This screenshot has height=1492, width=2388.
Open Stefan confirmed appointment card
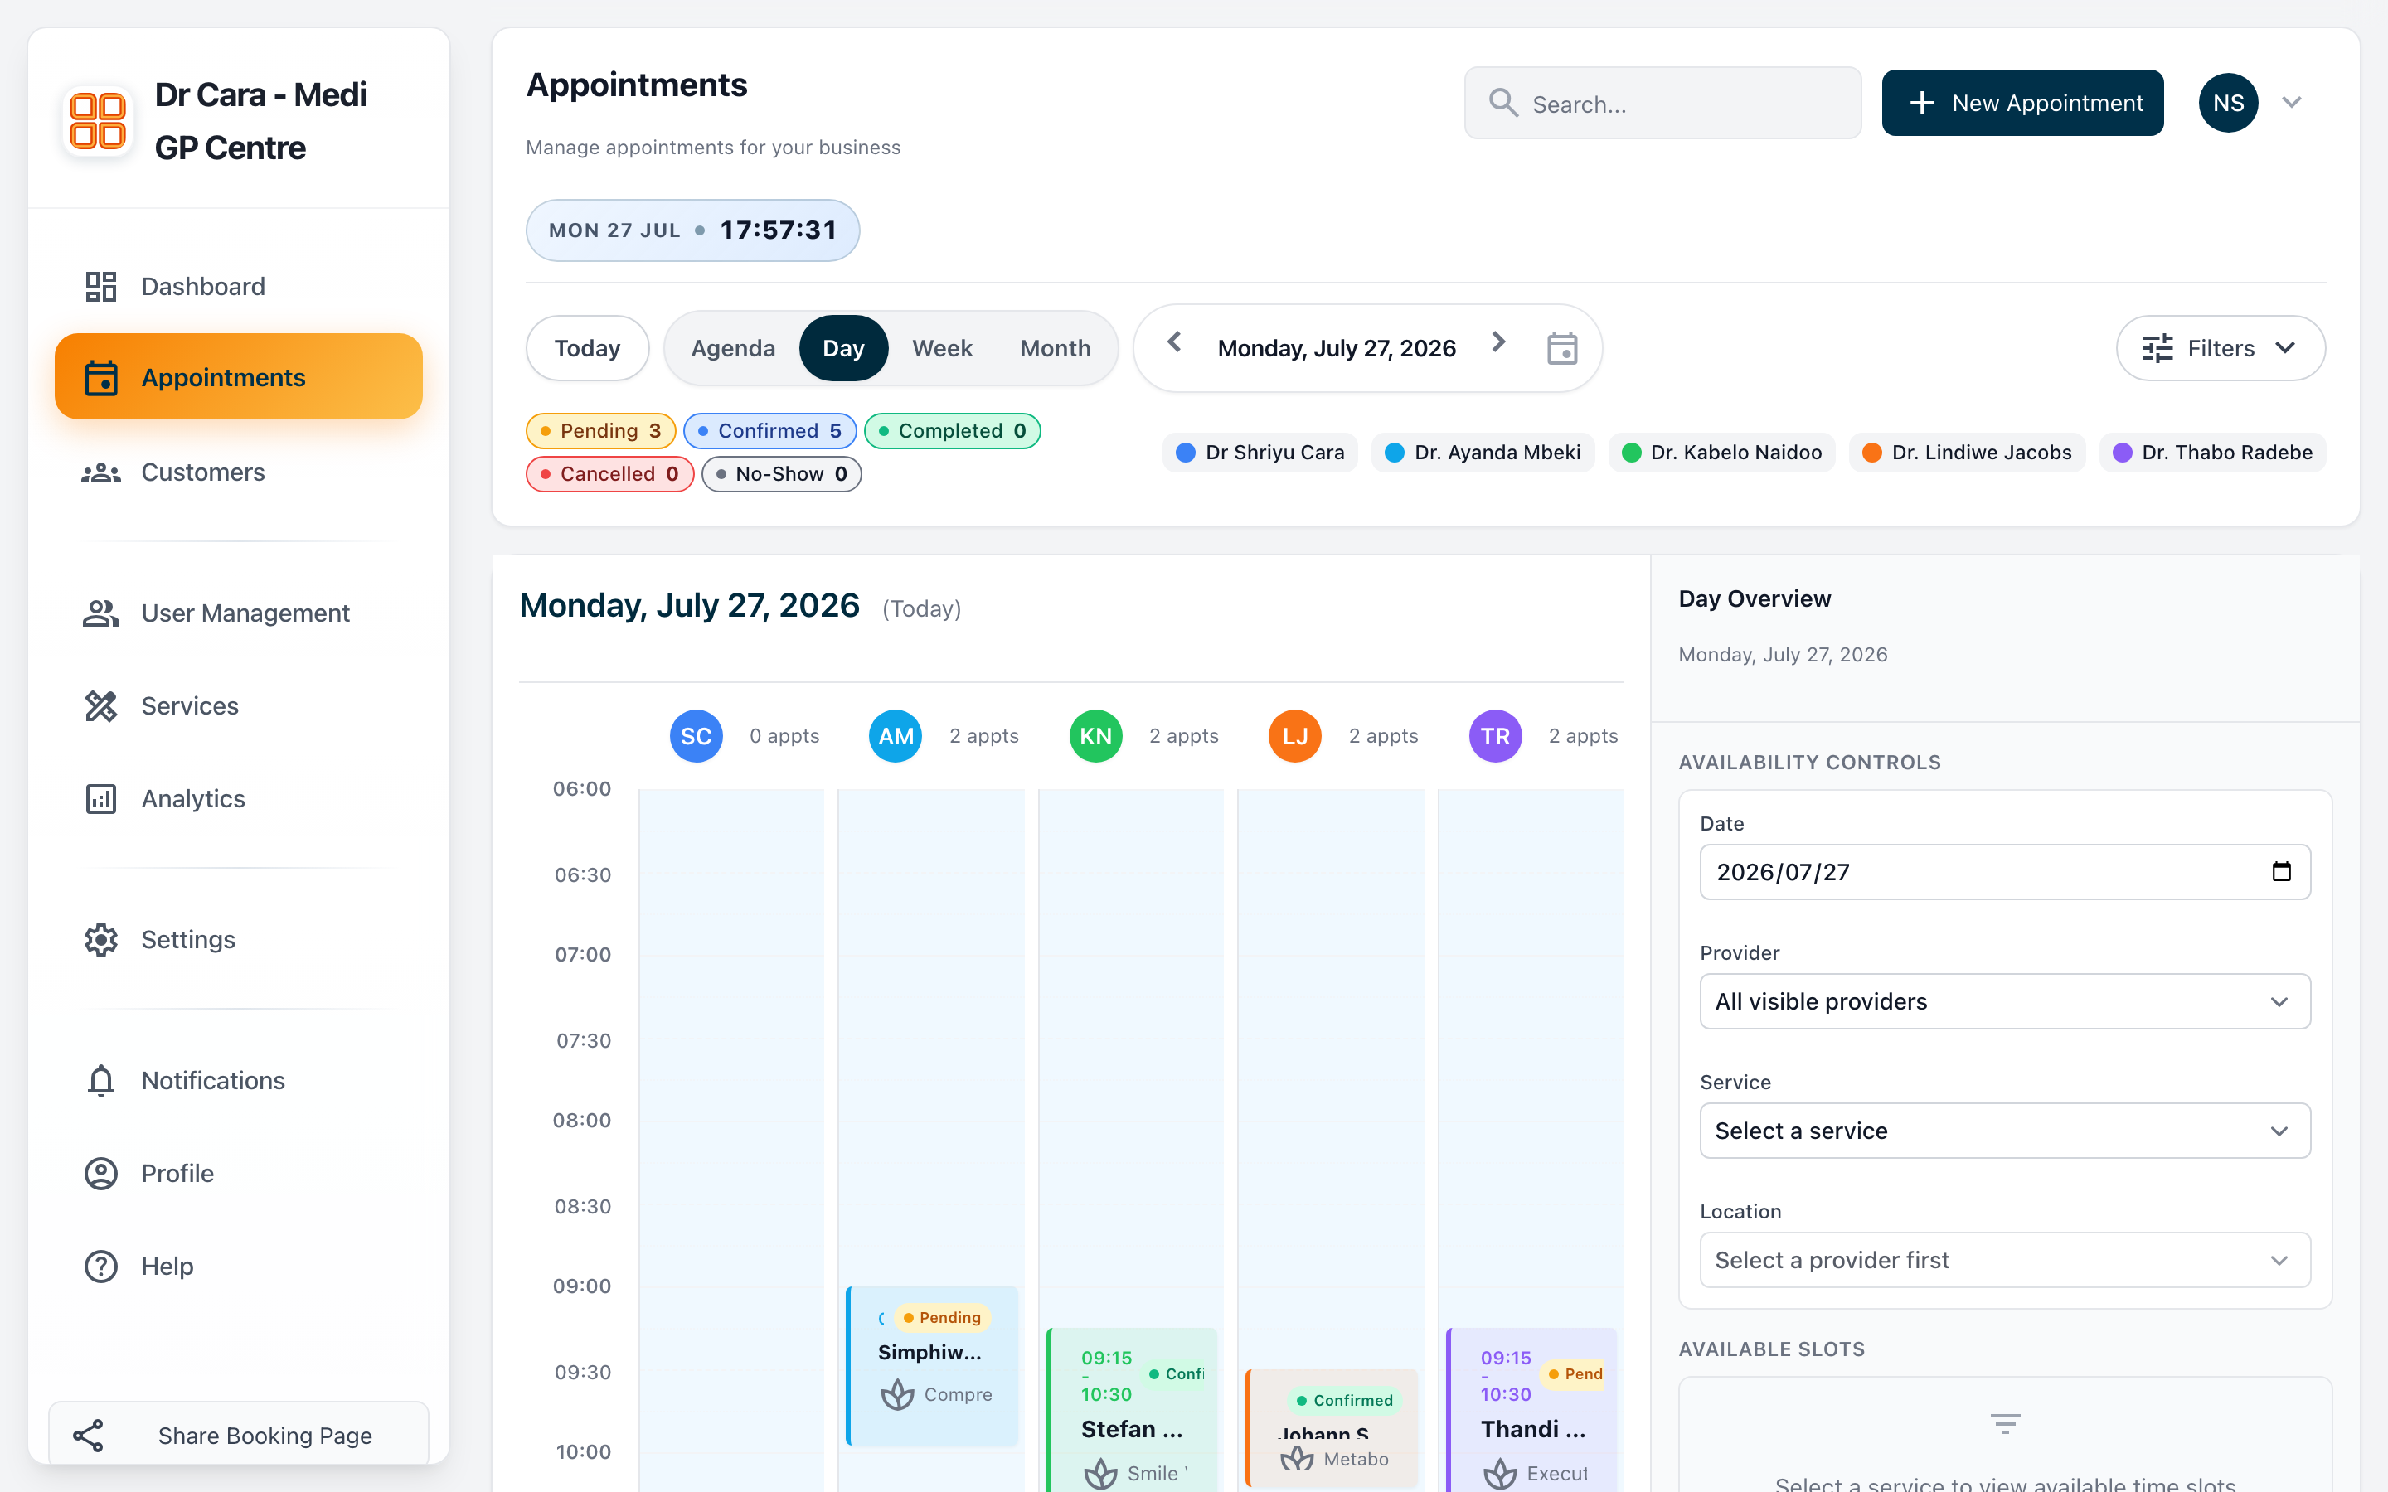pyautogui.click(x=1132, y=1410)
